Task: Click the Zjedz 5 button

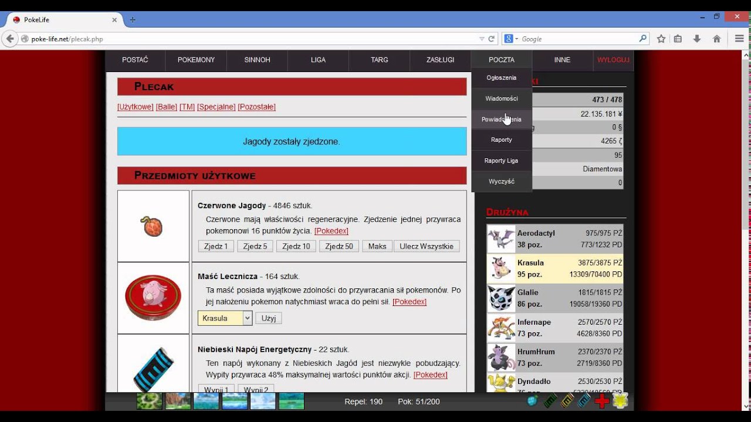Action: point(255,246)
